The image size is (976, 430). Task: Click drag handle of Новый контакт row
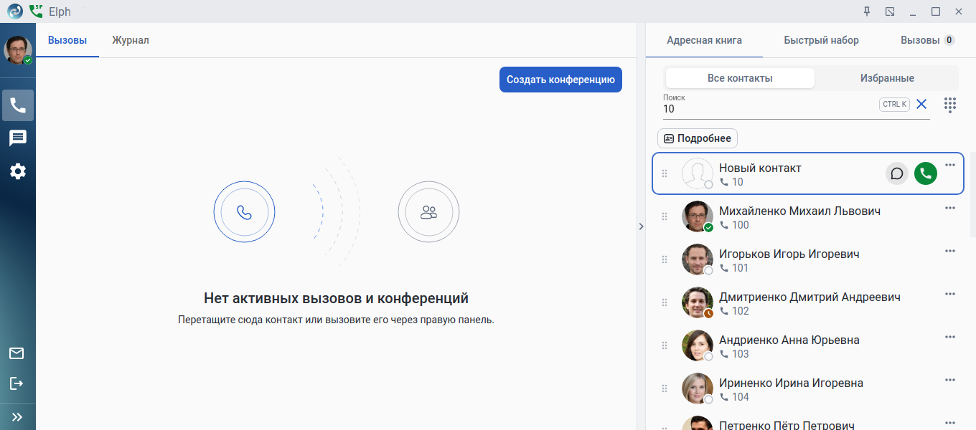point(664,173)
